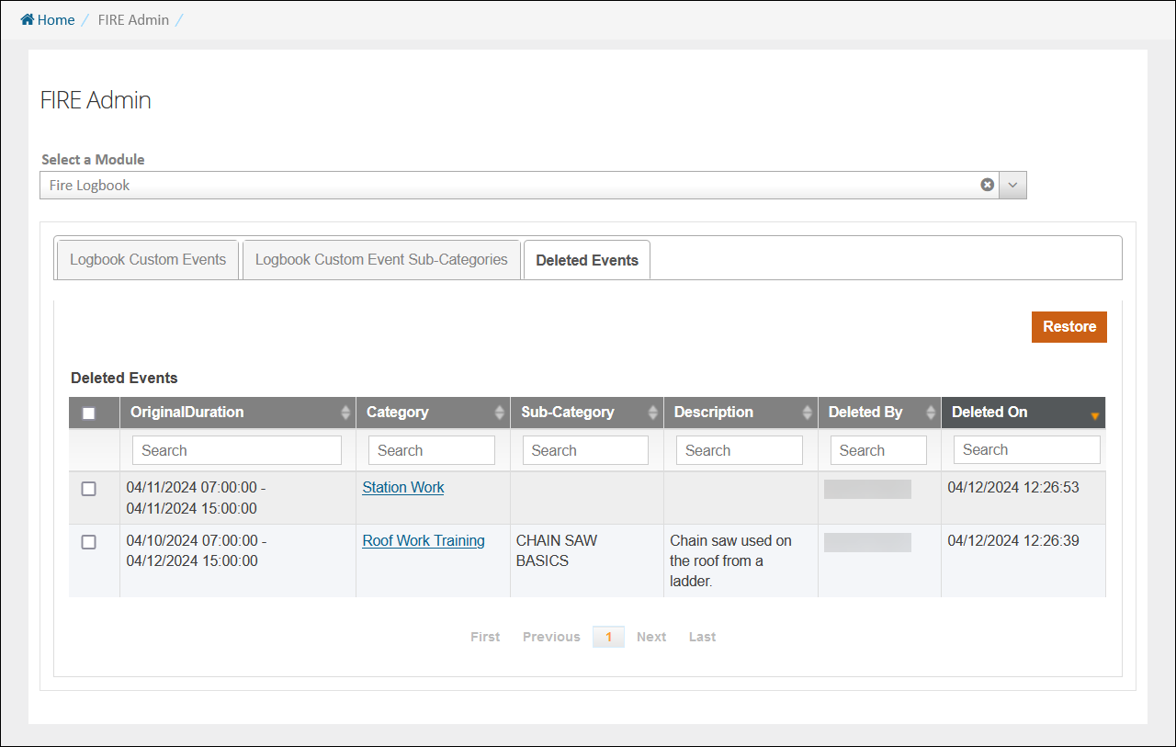Open Logbook Custom Event Sub-Categories tab
The height and width of the screenshot is (747, 1176).
381,260
